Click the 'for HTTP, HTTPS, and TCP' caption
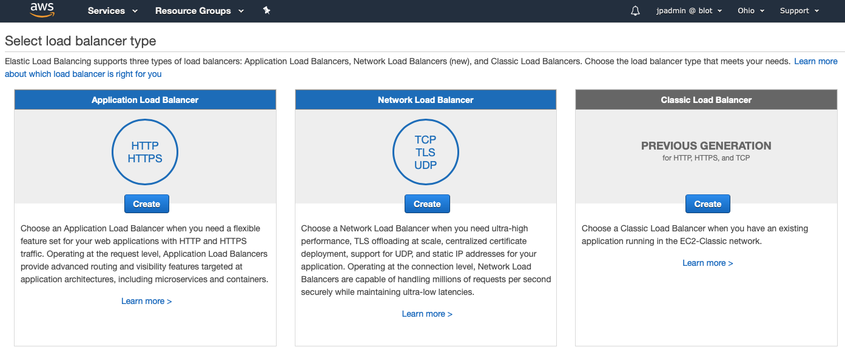Screen dimensions: 845x347 (706, 158)
